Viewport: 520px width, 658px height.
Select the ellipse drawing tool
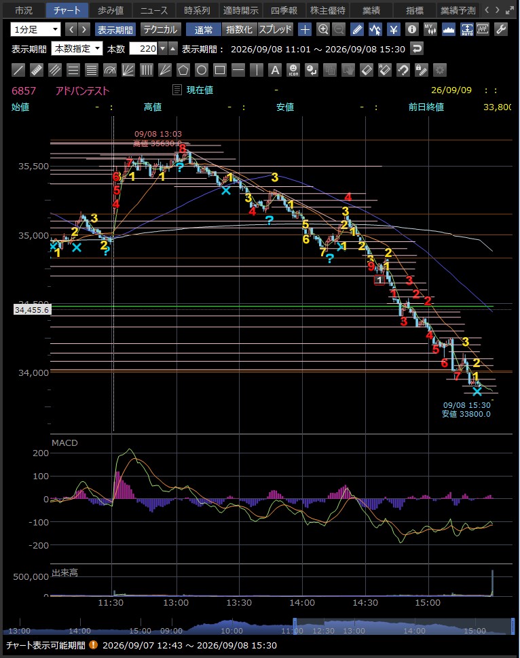click(x=202, y=70)
